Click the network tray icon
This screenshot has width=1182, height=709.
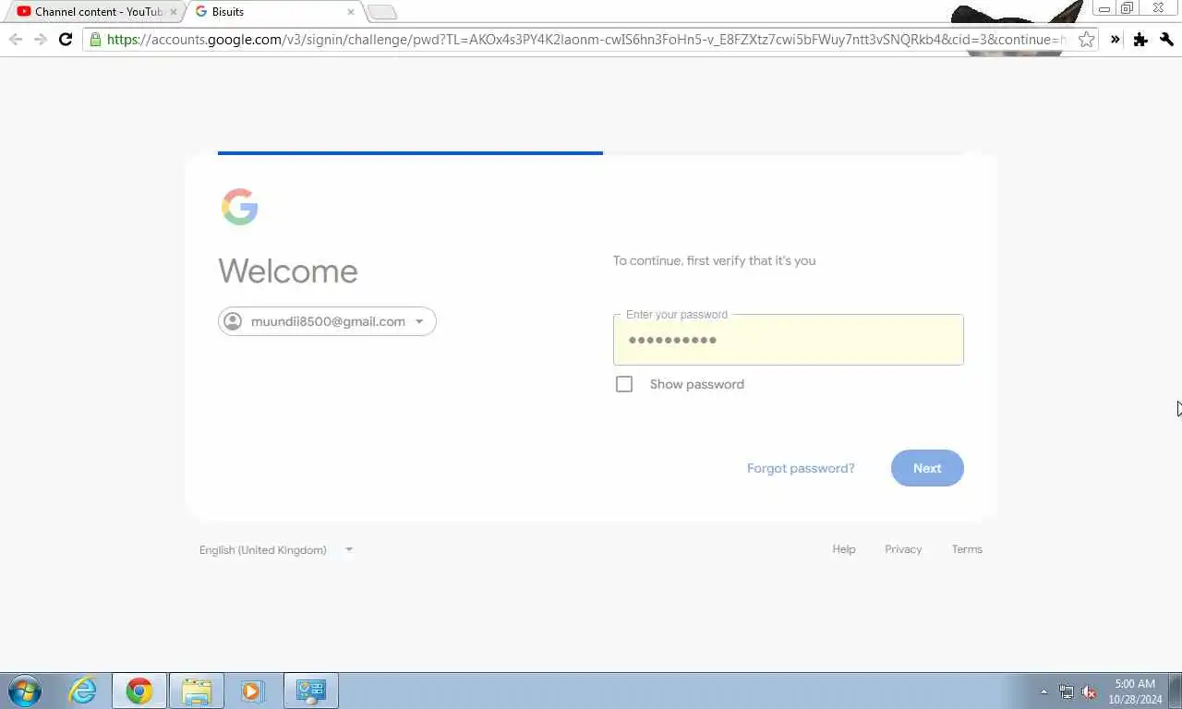point(1067,691)
